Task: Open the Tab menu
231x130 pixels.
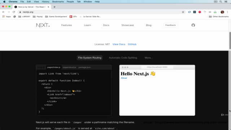Action: click(x=79, y=1)
